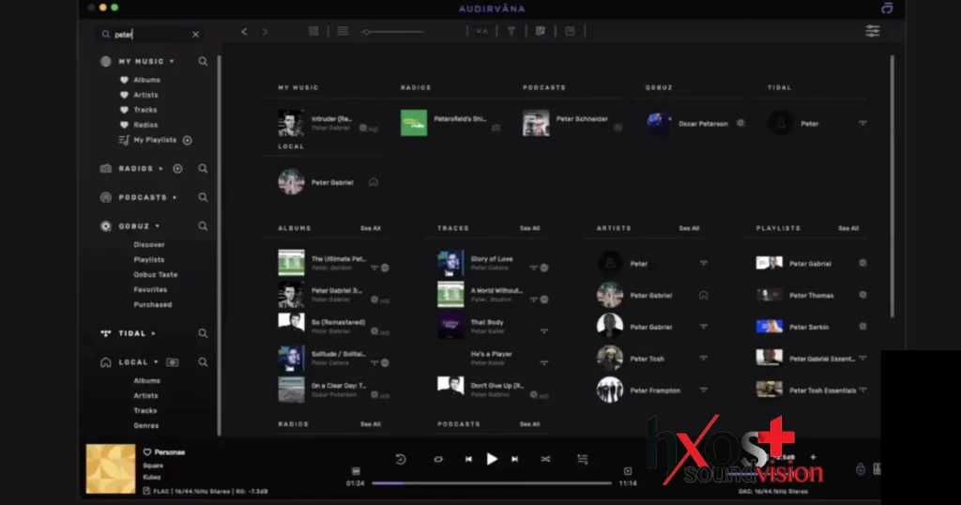Open the sort order control
Screen dimensions: 961x505
click(481, 31)
